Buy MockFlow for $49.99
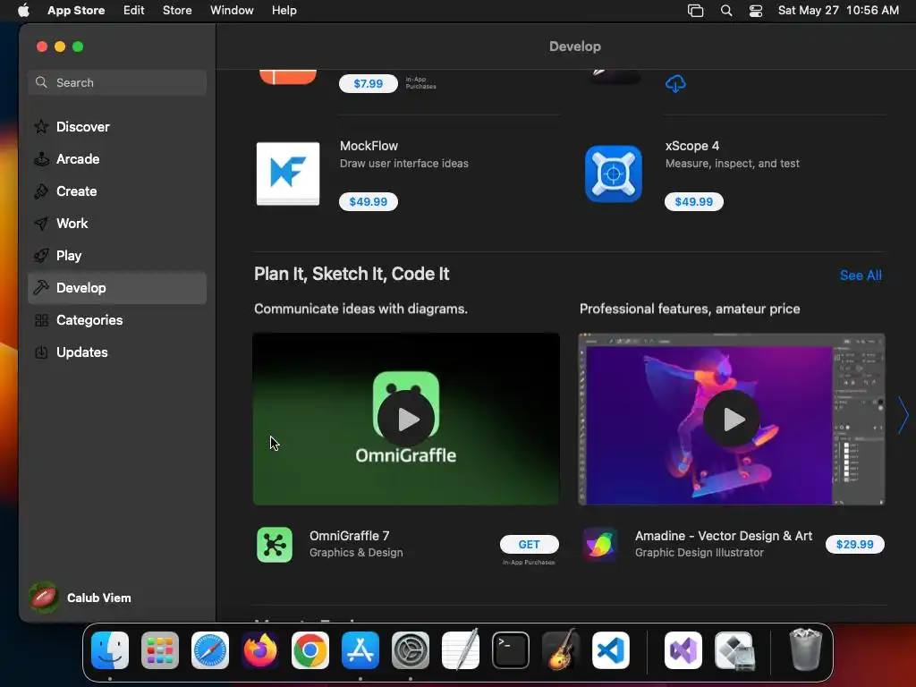Image resolution: width=916 pixels, height=687 pixels. click(368, 201)
